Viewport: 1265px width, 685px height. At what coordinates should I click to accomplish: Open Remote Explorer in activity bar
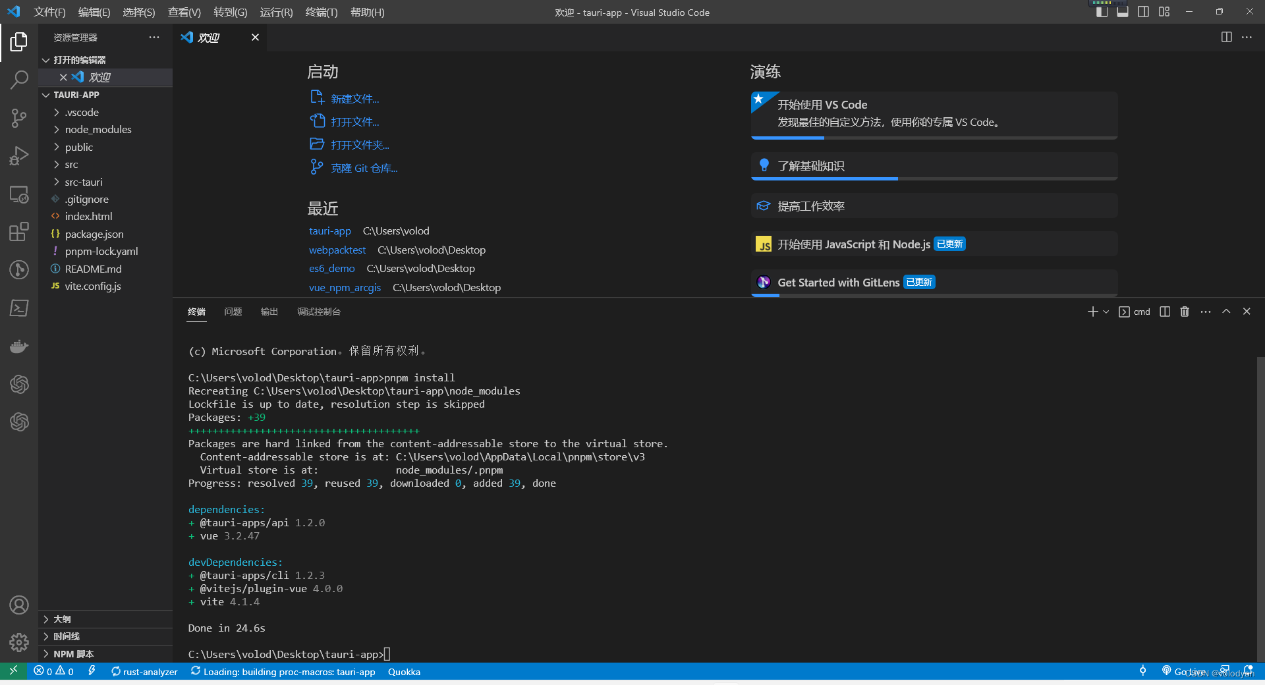pos(19,194)
